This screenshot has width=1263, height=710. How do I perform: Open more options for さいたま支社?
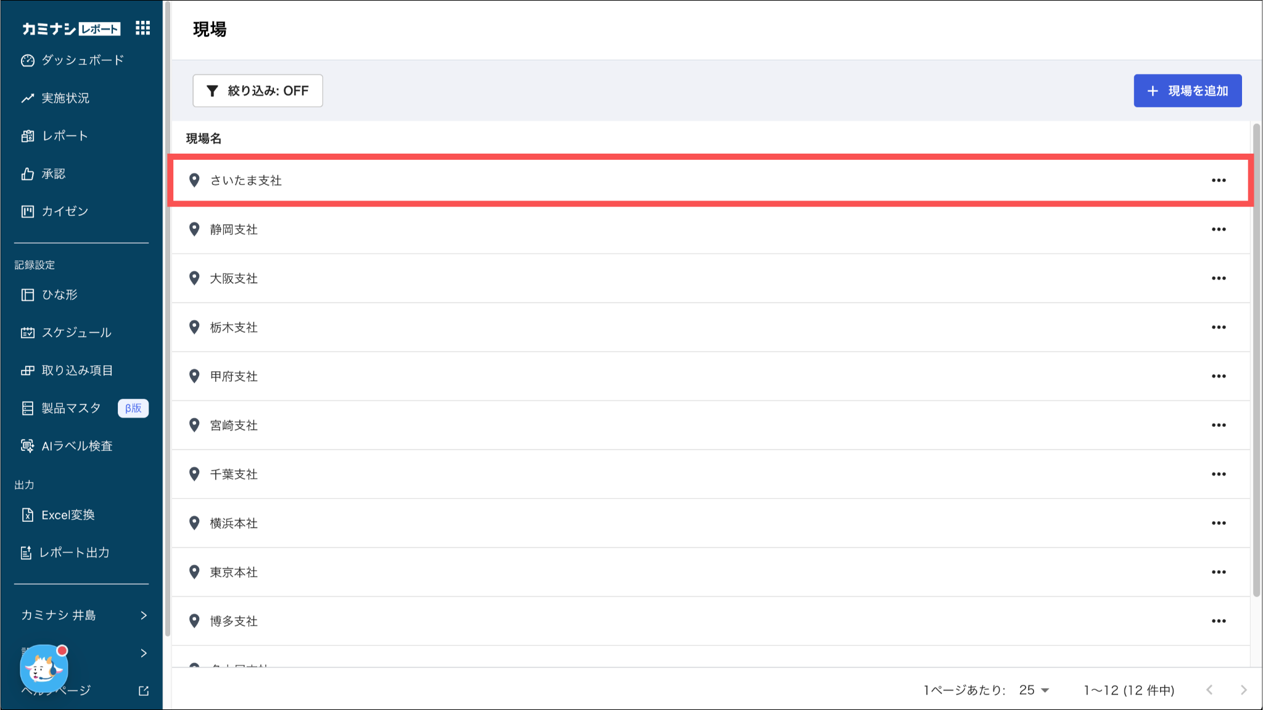pyautogui.click(x=1218, y=180)
